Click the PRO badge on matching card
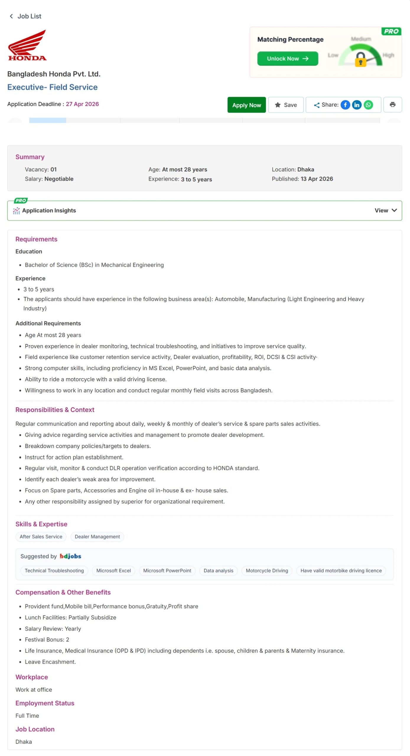The width and height of the screenshot is (410, 756). point(391,31)
